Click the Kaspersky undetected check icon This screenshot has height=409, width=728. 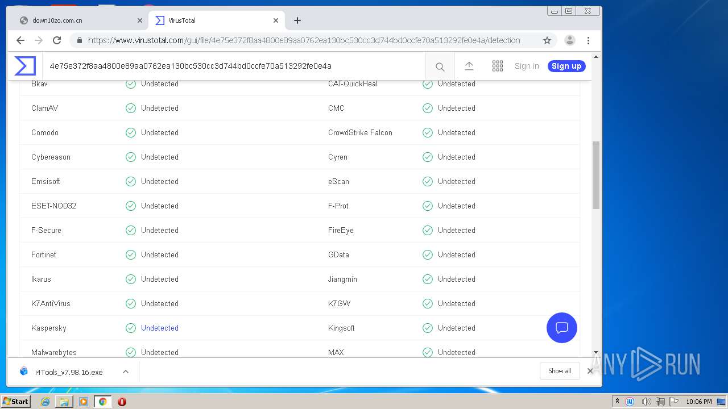tap(131, 328)
